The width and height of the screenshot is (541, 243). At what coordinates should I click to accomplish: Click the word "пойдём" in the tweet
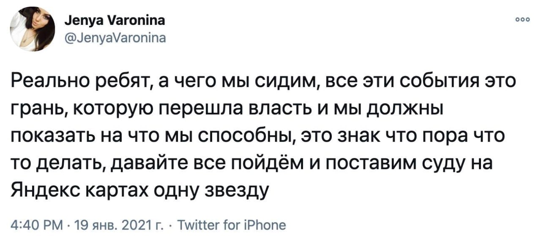click(x=270, y=164)
